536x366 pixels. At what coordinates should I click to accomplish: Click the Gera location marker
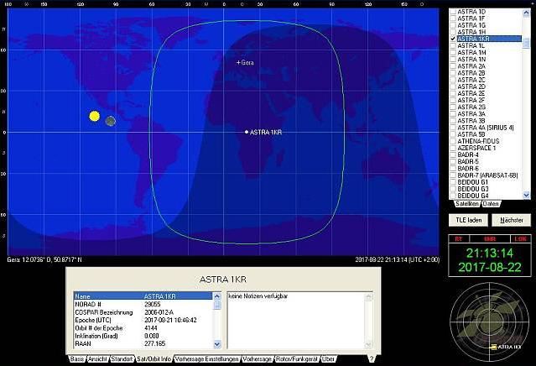[x=238, y=63]
